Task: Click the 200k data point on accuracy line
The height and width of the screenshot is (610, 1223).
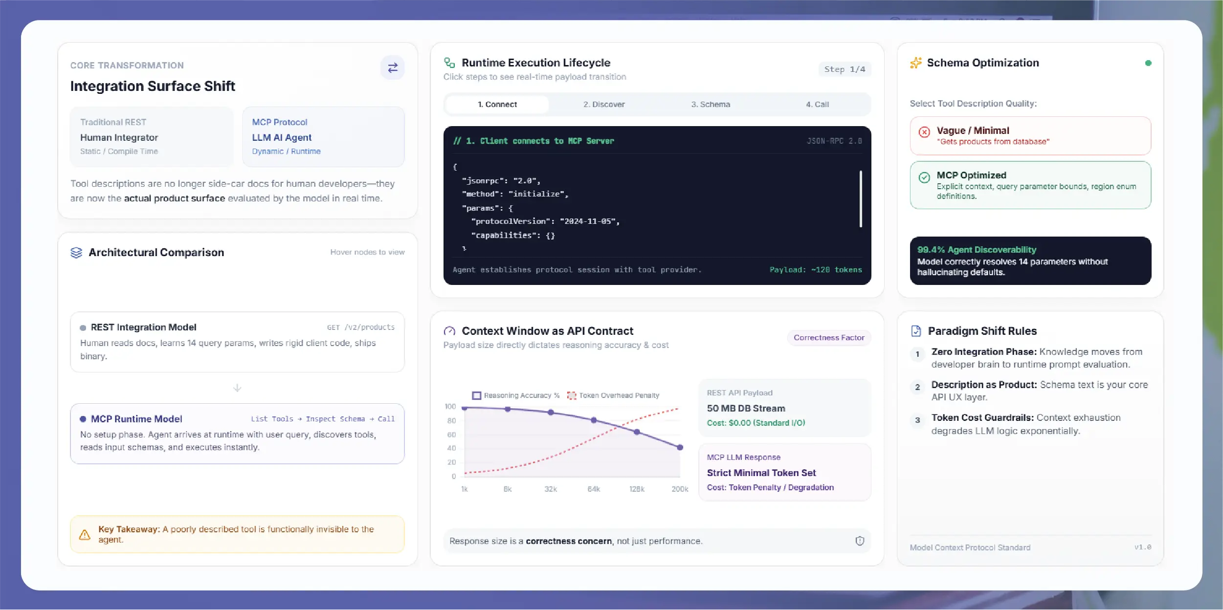Action: coord(680,447)
